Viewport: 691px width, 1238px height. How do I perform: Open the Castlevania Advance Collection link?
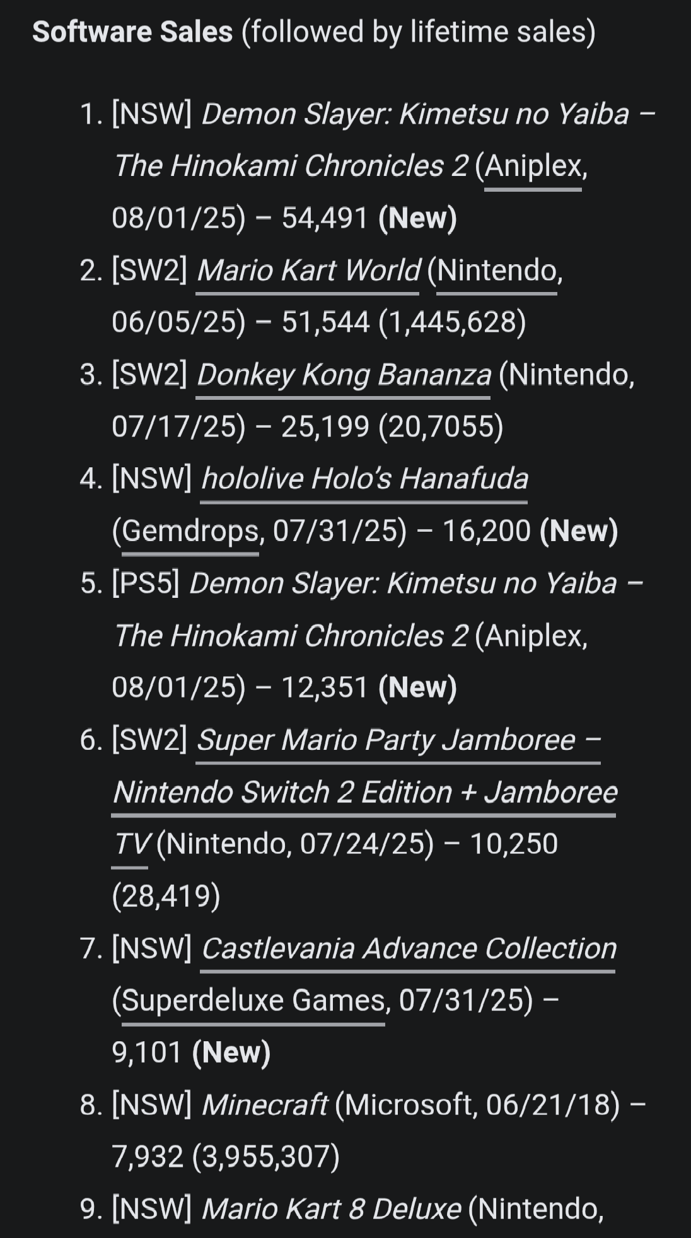click(x=408, y=949)
